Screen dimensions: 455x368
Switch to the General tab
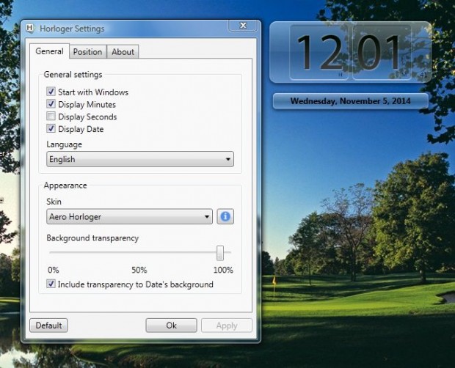click(49, 51)
